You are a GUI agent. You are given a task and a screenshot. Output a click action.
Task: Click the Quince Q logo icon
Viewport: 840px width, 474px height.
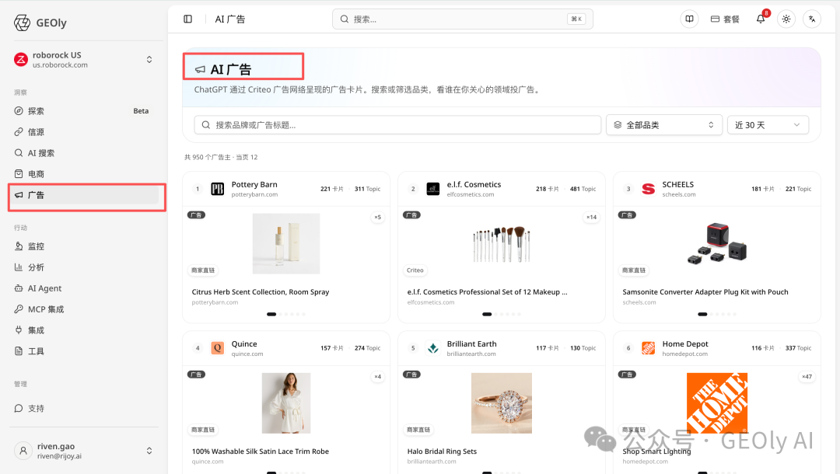tap(218, 348)
